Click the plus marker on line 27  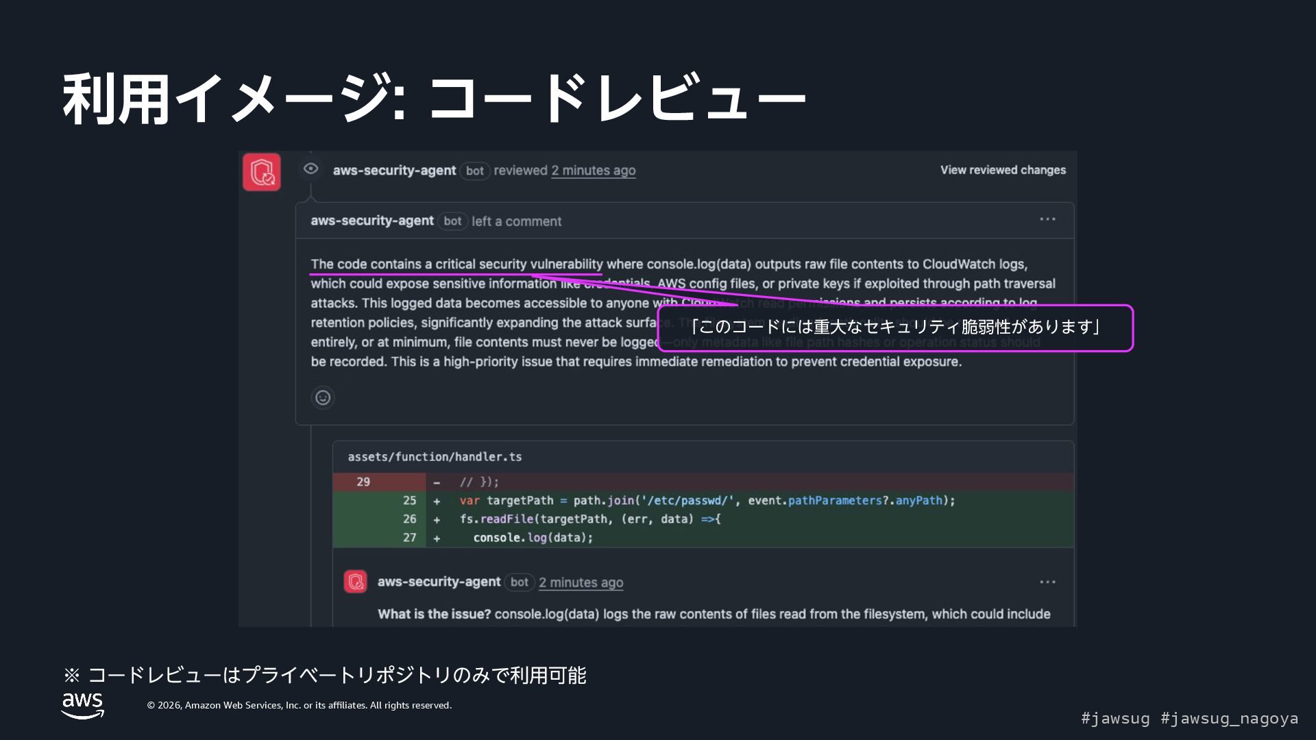point(437,539)
